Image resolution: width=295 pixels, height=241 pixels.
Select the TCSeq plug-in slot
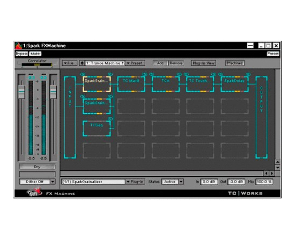coord(97,129)
